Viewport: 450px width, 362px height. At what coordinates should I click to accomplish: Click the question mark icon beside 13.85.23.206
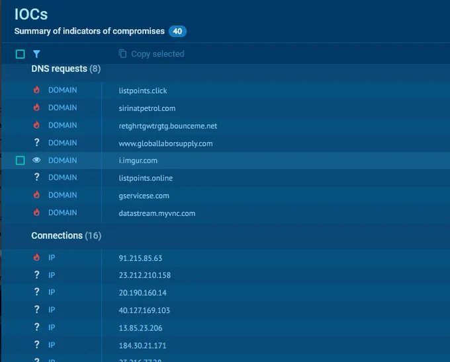click(36, 327)
